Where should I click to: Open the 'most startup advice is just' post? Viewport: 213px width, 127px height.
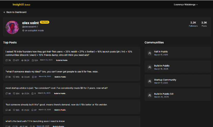pyautogui.click(x=72, y=90)
